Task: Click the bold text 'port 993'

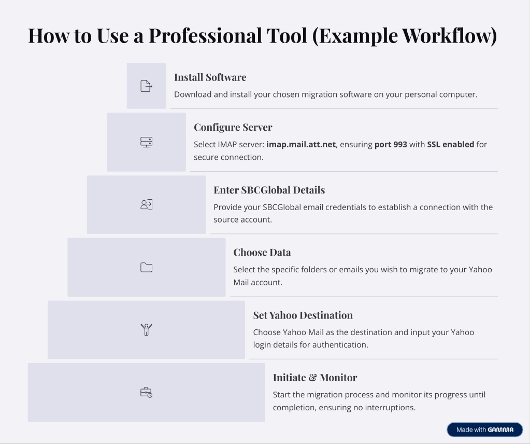Action: (391, 145)
